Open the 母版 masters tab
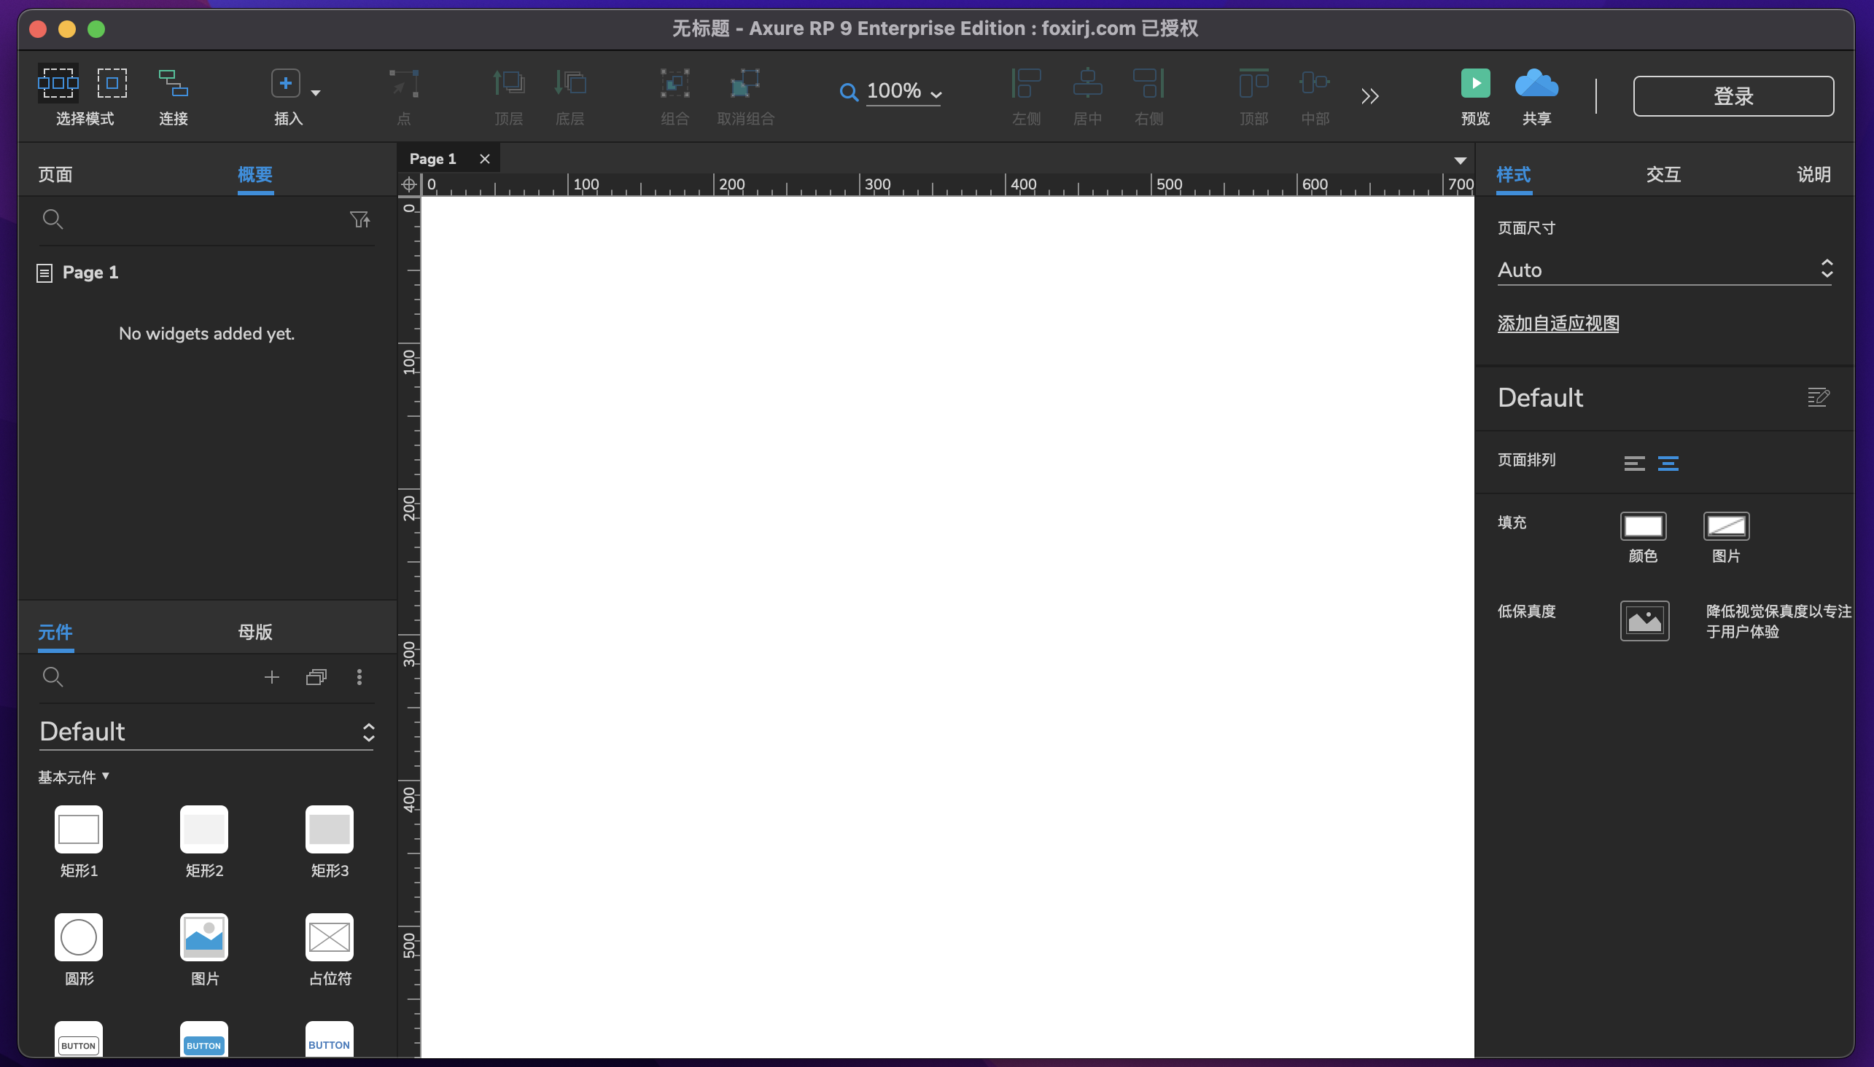Image resolution: width=1874 pixels, height=1067 pixels. (254, 632)
